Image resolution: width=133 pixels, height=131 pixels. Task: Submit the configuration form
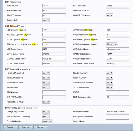click(10, 127)
